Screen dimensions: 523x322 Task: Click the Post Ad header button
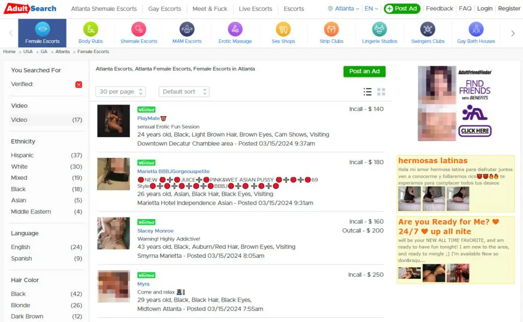[402, 9]
